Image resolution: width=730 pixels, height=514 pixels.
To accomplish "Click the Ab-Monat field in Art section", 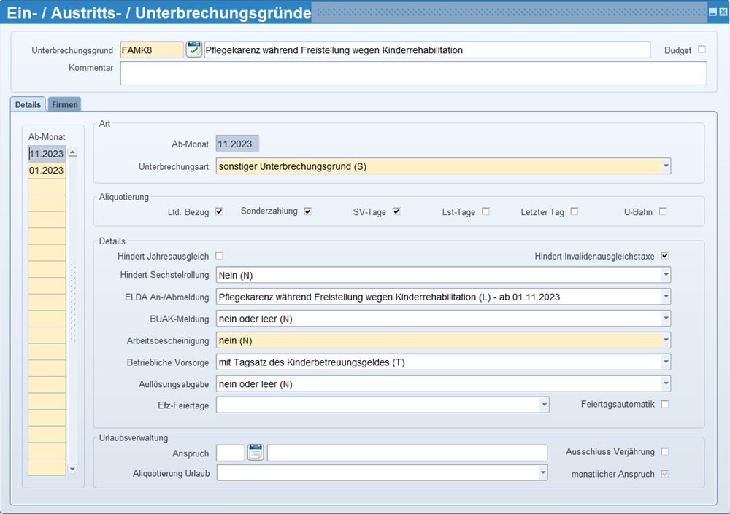I will 237,144.
